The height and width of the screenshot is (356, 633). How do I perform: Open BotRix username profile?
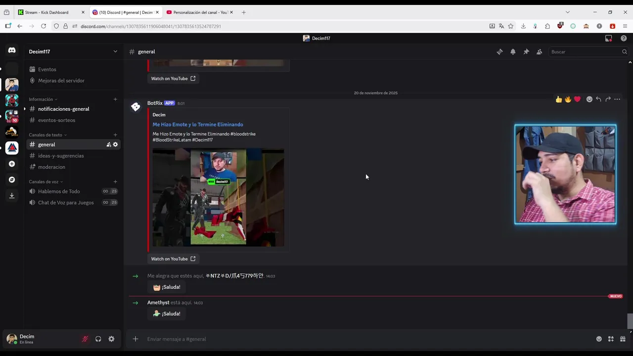[x=155, y=103]
